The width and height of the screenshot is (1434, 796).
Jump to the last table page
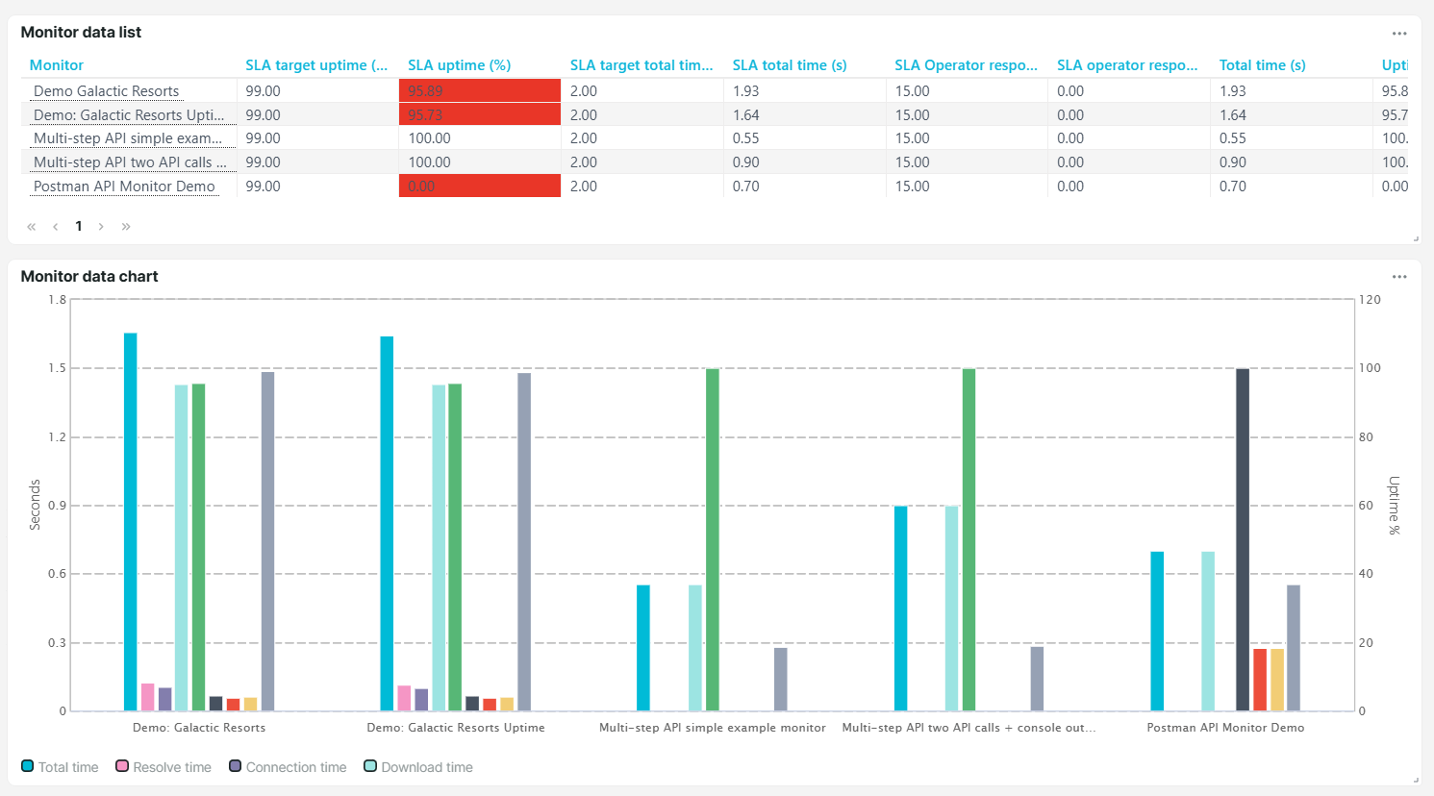126,227
